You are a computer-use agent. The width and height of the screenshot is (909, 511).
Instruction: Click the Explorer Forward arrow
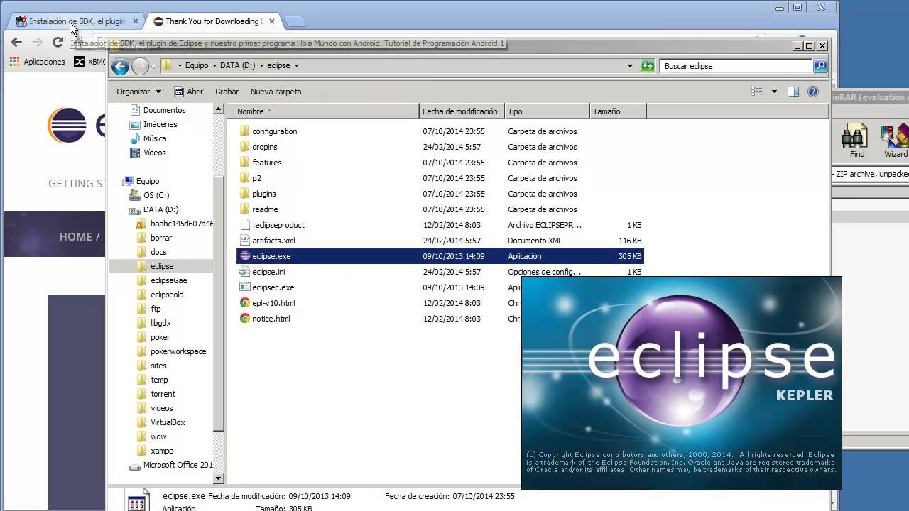[x=141, y=66]
